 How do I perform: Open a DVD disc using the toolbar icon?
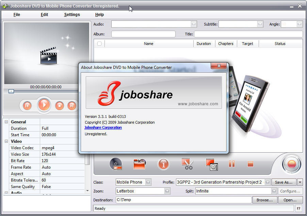click(116, 164)
